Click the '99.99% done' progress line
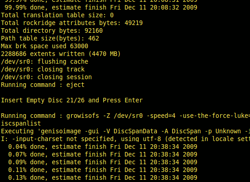The width and height of the screenshot is (250, 182). (101, 7)
